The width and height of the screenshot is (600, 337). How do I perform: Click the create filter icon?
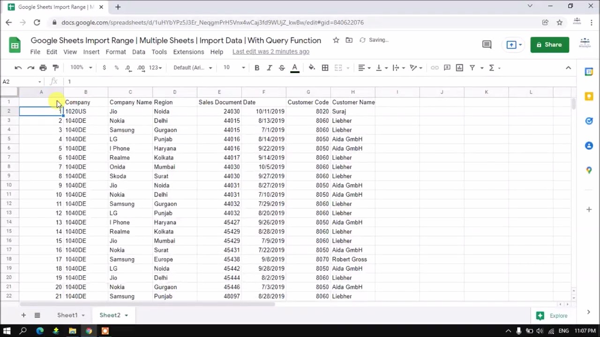point(472,68)
